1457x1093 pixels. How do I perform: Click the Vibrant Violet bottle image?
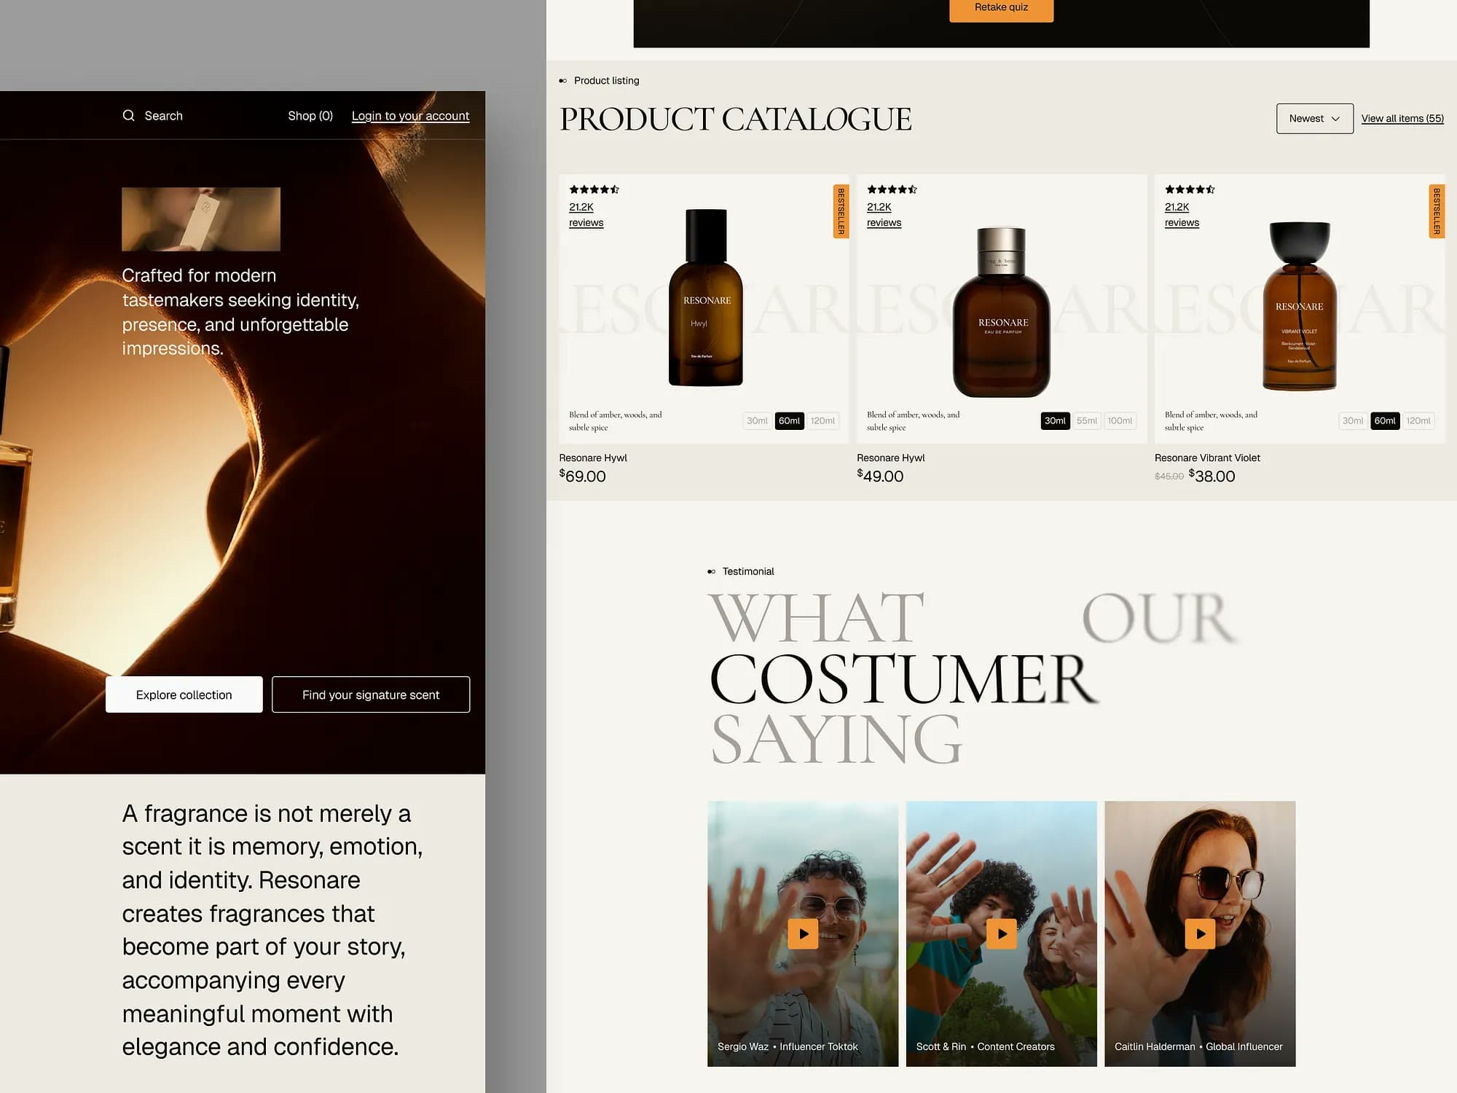pos(1299,306)
